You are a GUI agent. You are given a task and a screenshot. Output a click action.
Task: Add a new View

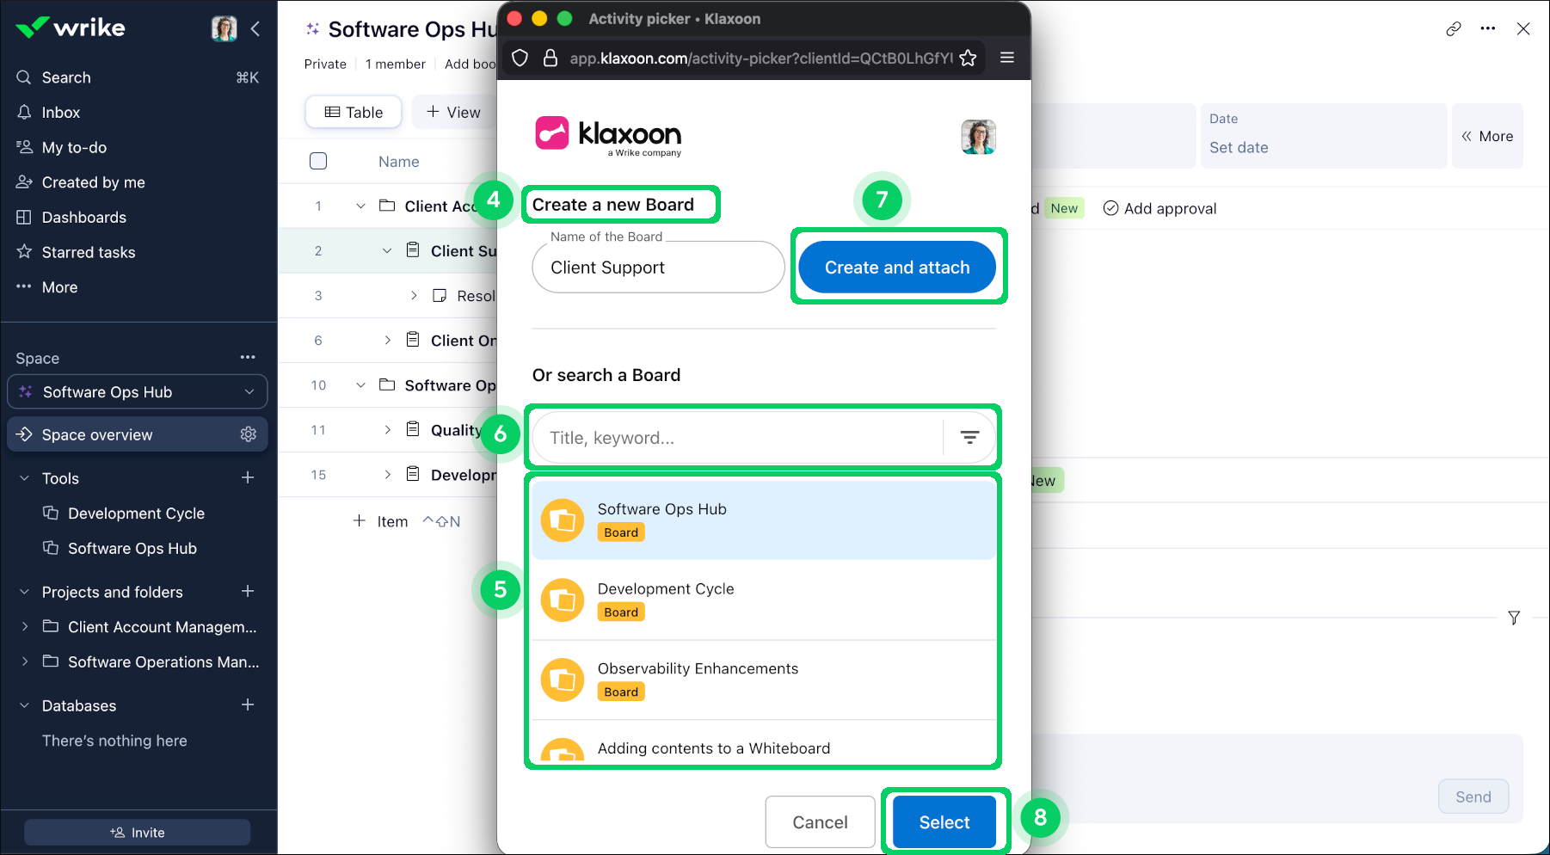(454, 113)
